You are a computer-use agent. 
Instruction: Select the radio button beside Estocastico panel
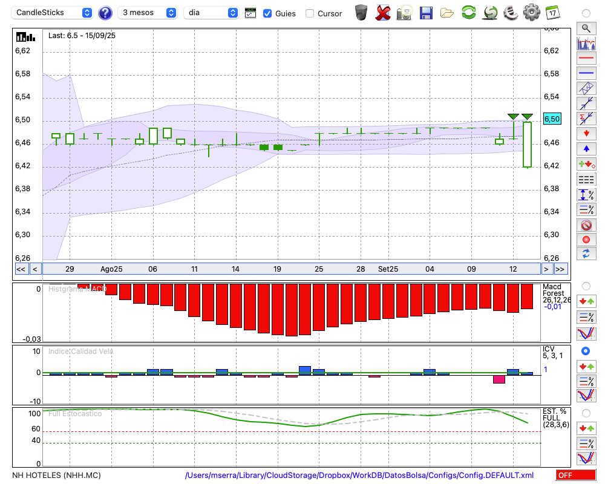[586, 413]
